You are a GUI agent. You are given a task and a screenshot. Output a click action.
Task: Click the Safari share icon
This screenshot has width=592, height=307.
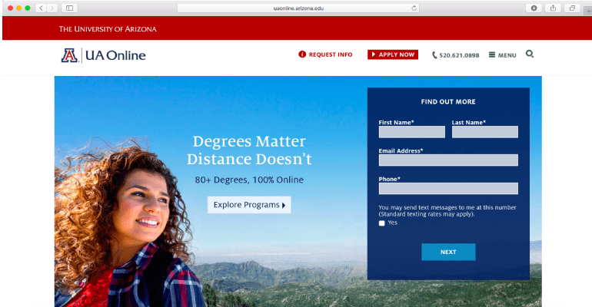point(553,8)
